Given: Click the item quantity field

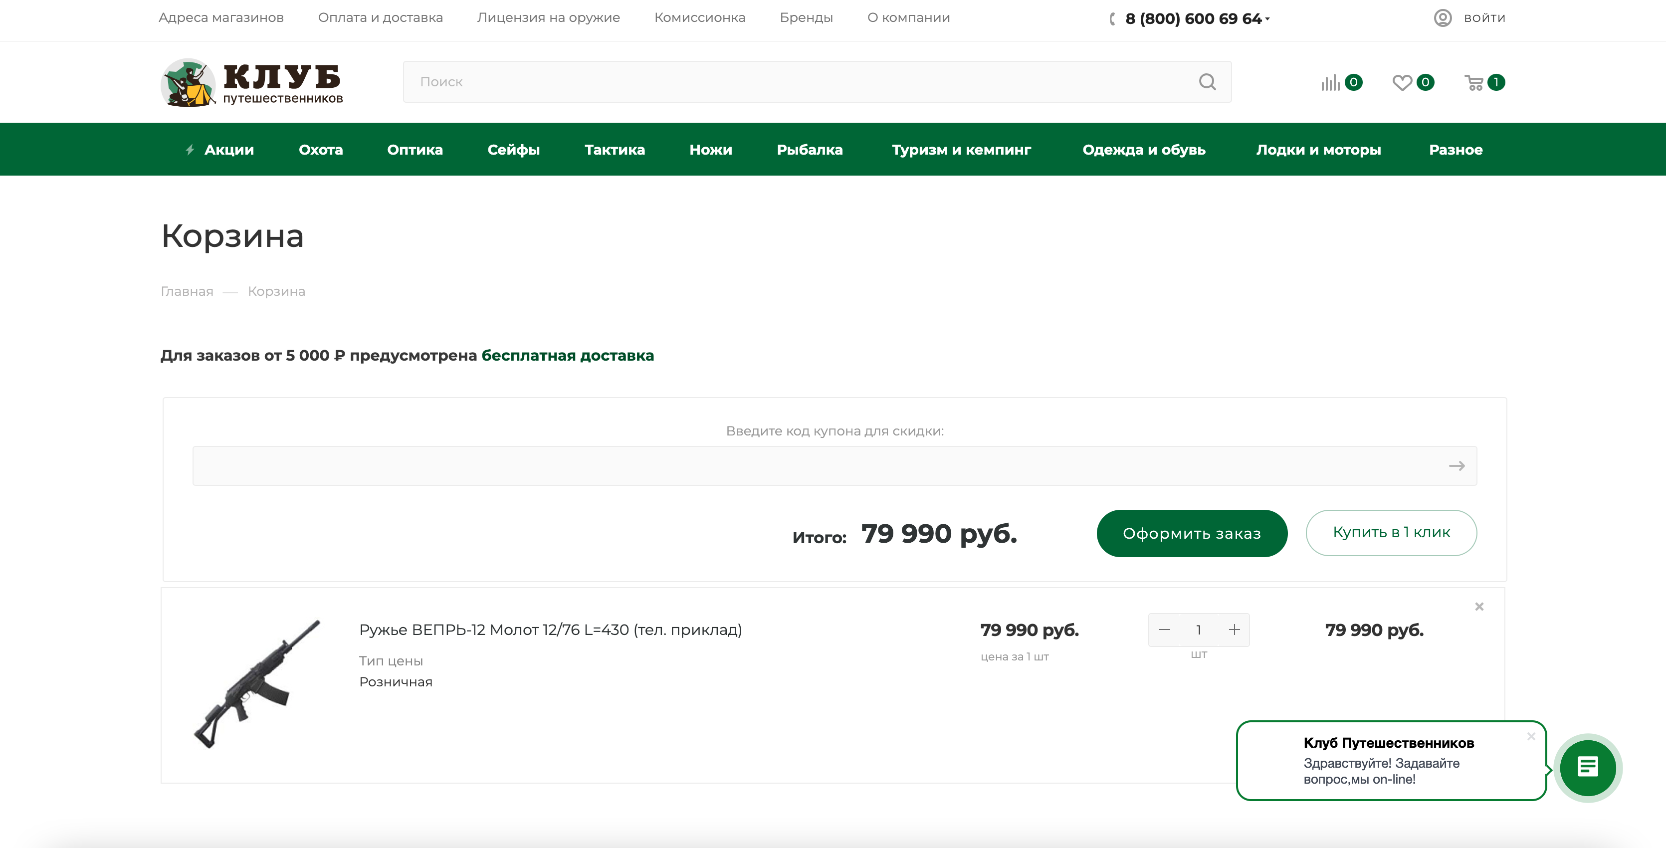Looking at the screenshot, I should pyautogui.click(x=1199, y=630).
